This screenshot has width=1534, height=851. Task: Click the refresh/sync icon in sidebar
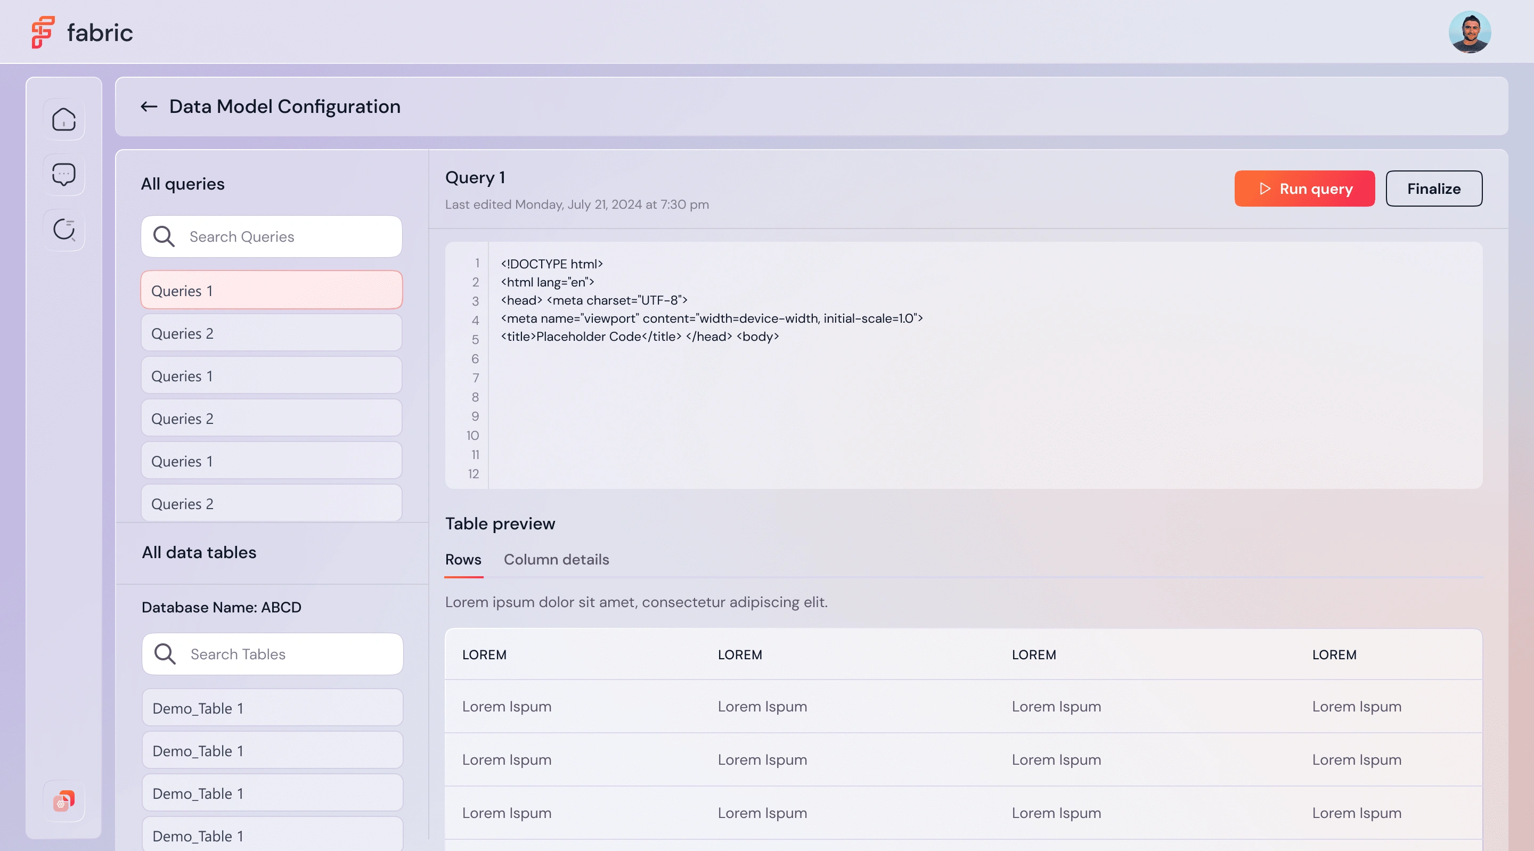(63, 228)
